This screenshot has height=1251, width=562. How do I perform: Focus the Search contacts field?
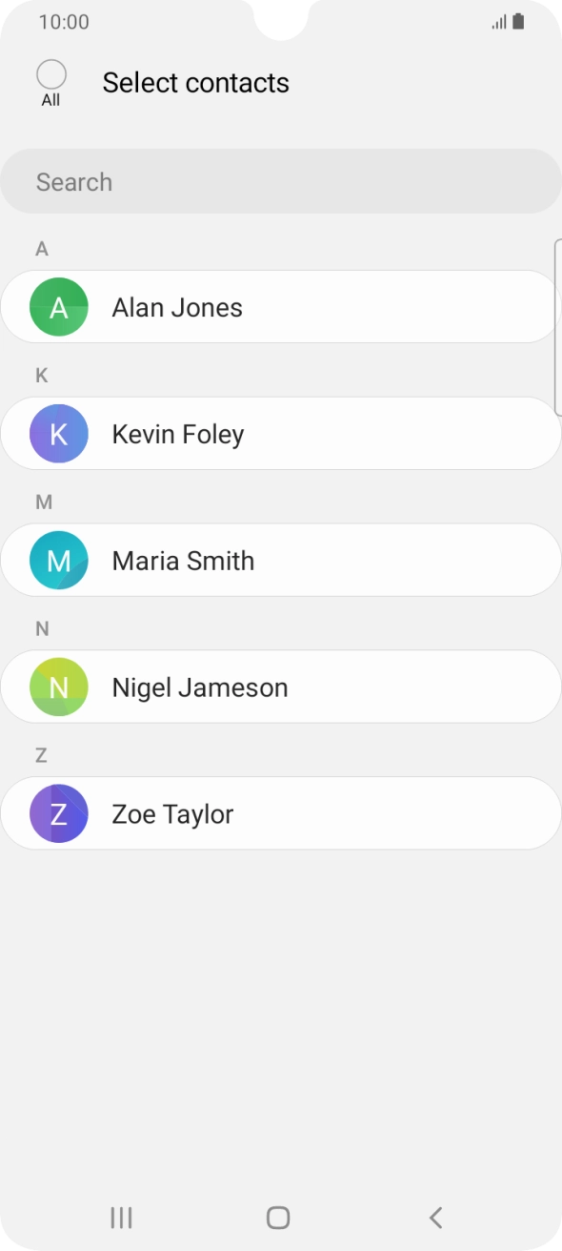281,181
